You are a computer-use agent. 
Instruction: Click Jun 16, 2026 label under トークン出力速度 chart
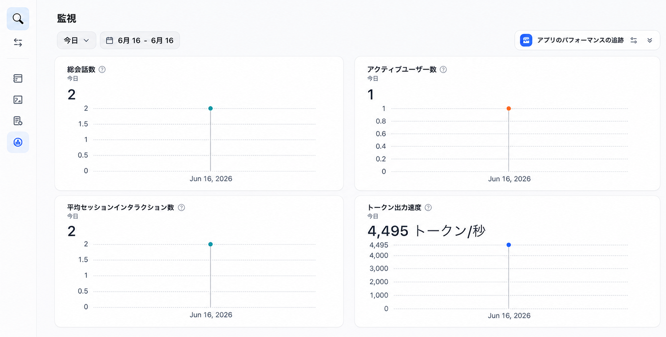click(509, 315)
